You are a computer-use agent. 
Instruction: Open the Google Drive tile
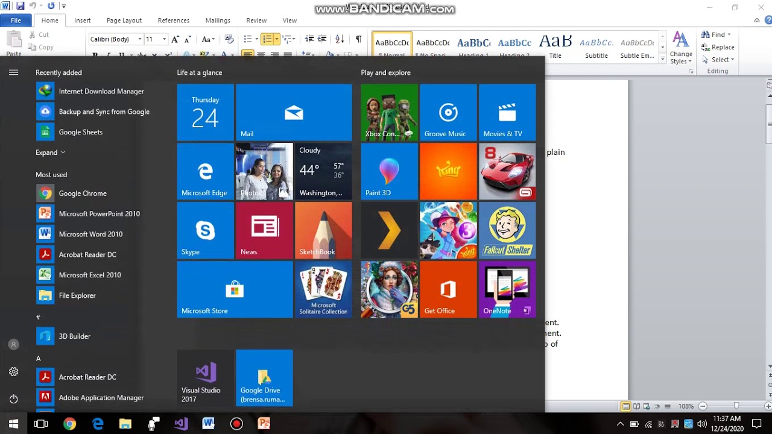(264, 378)
